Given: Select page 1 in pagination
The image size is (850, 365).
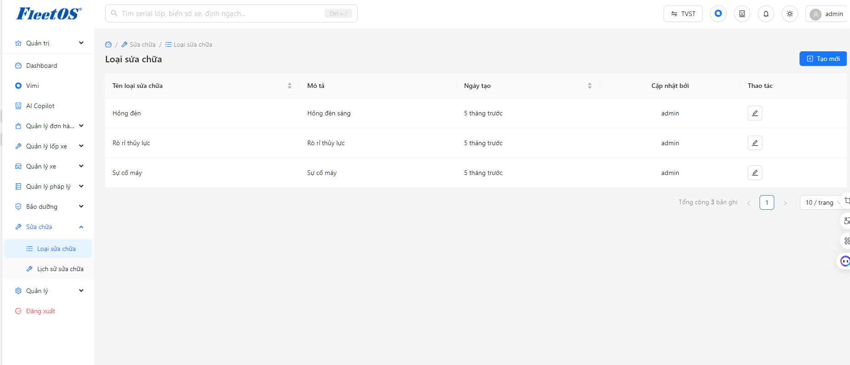Looking at the screenshot, I should [x=767, y=202].
